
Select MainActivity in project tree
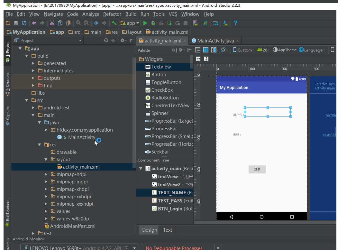[x=81, y=137]
